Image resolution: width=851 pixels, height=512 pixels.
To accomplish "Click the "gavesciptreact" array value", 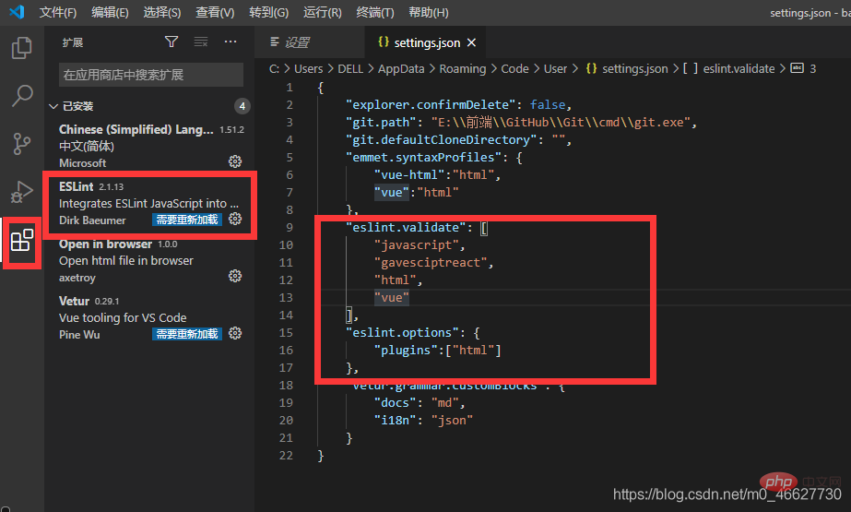I will click(430, 262).
